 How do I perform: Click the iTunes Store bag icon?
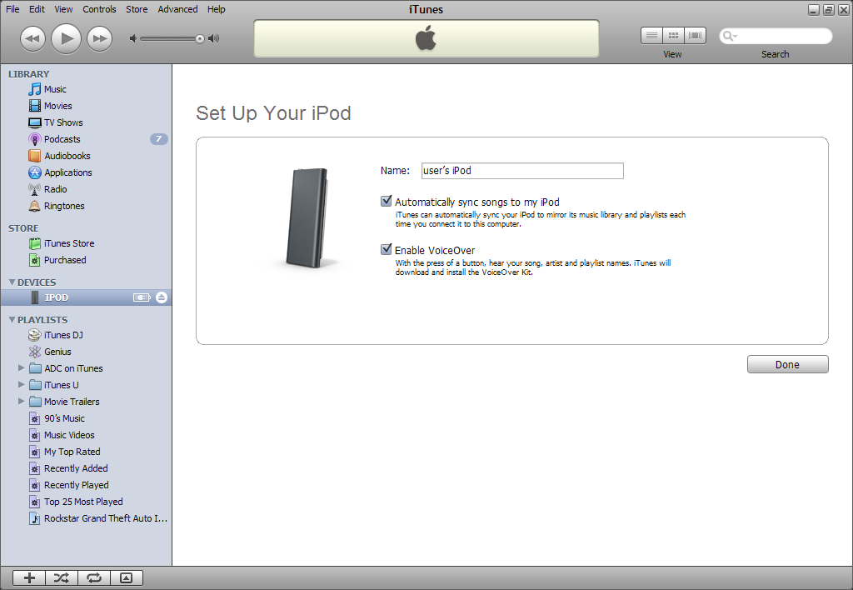pos(35,243)
